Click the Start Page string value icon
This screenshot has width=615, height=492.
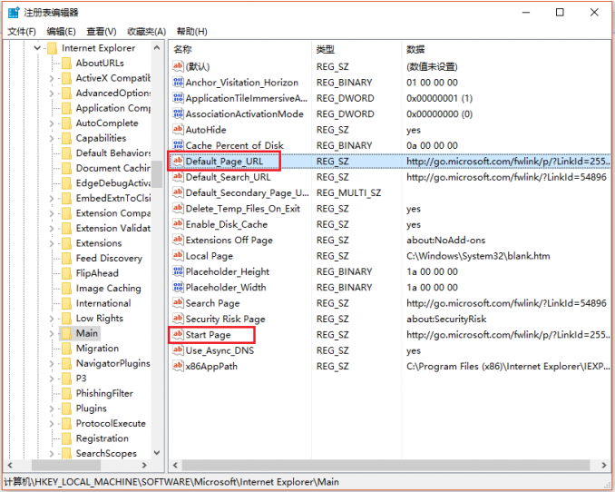tap(178, 335)
